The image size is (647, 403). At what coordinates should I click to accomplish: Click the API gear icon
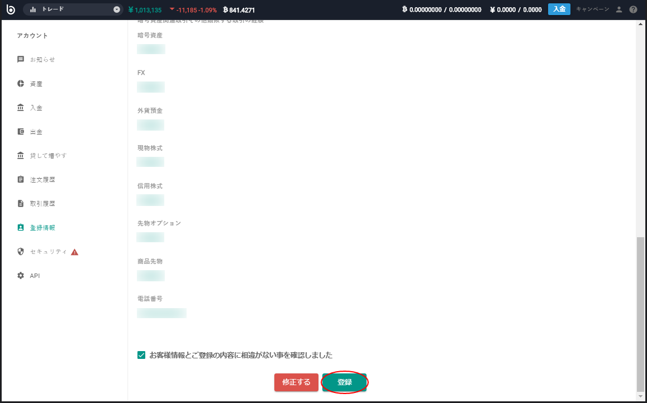tap(21, 275)
